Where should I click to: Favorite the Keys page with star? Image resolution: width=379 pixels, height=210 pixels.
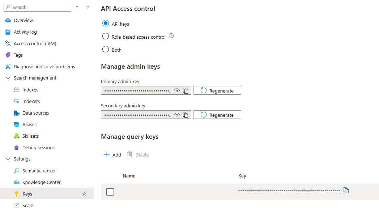84,194
